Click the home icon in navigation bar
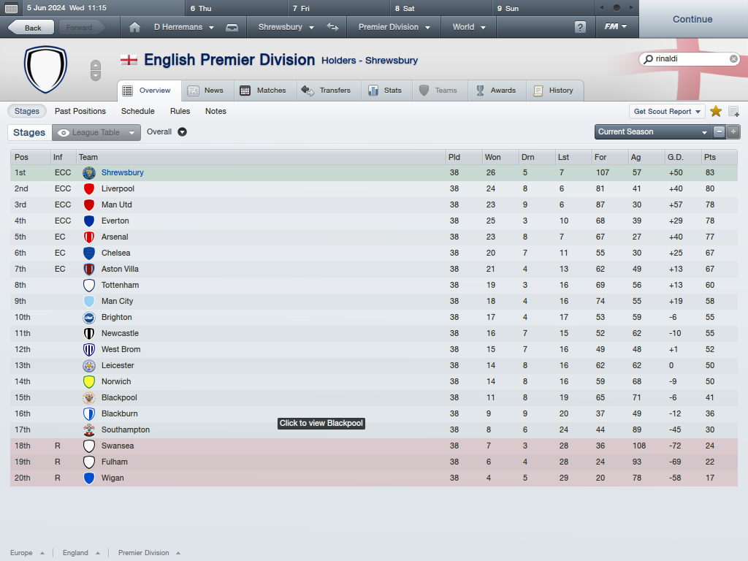Viewport: 748px width, 561px height. [134, 27]
